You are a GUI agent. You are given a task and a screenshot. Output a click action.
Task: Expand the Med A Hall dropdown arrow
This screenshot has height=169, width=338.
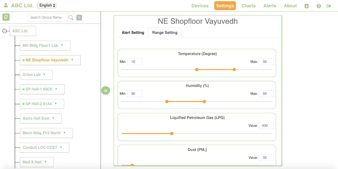click(x=45, y=162)
